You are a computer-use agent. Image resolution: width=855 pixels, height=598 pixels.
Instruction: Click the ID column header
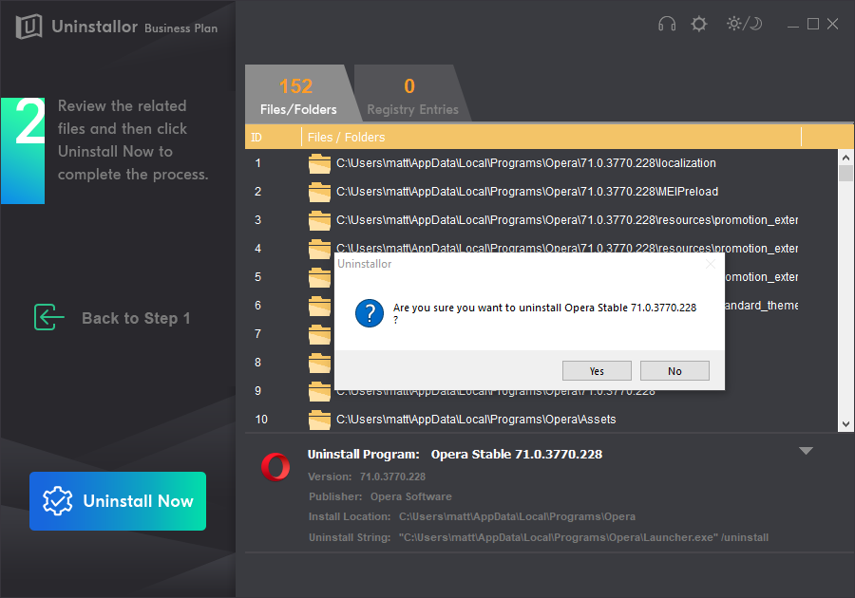(x=273, y=138)
